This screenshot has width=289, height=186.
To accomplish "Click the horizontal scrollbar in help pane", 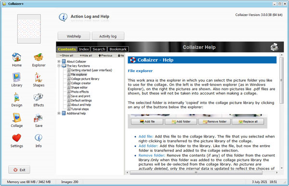I will pyautogui.click(x=196, y=173).
